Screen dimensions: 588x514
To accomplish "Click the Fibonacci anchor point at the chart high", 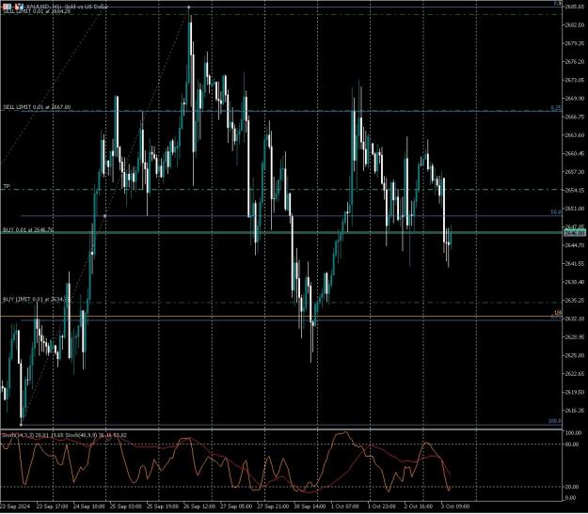I will click(188, 8).
